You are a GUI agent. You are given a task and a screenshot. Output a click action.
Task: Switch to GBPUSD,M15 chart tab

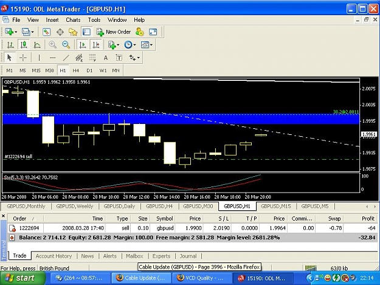coord(276,206)
